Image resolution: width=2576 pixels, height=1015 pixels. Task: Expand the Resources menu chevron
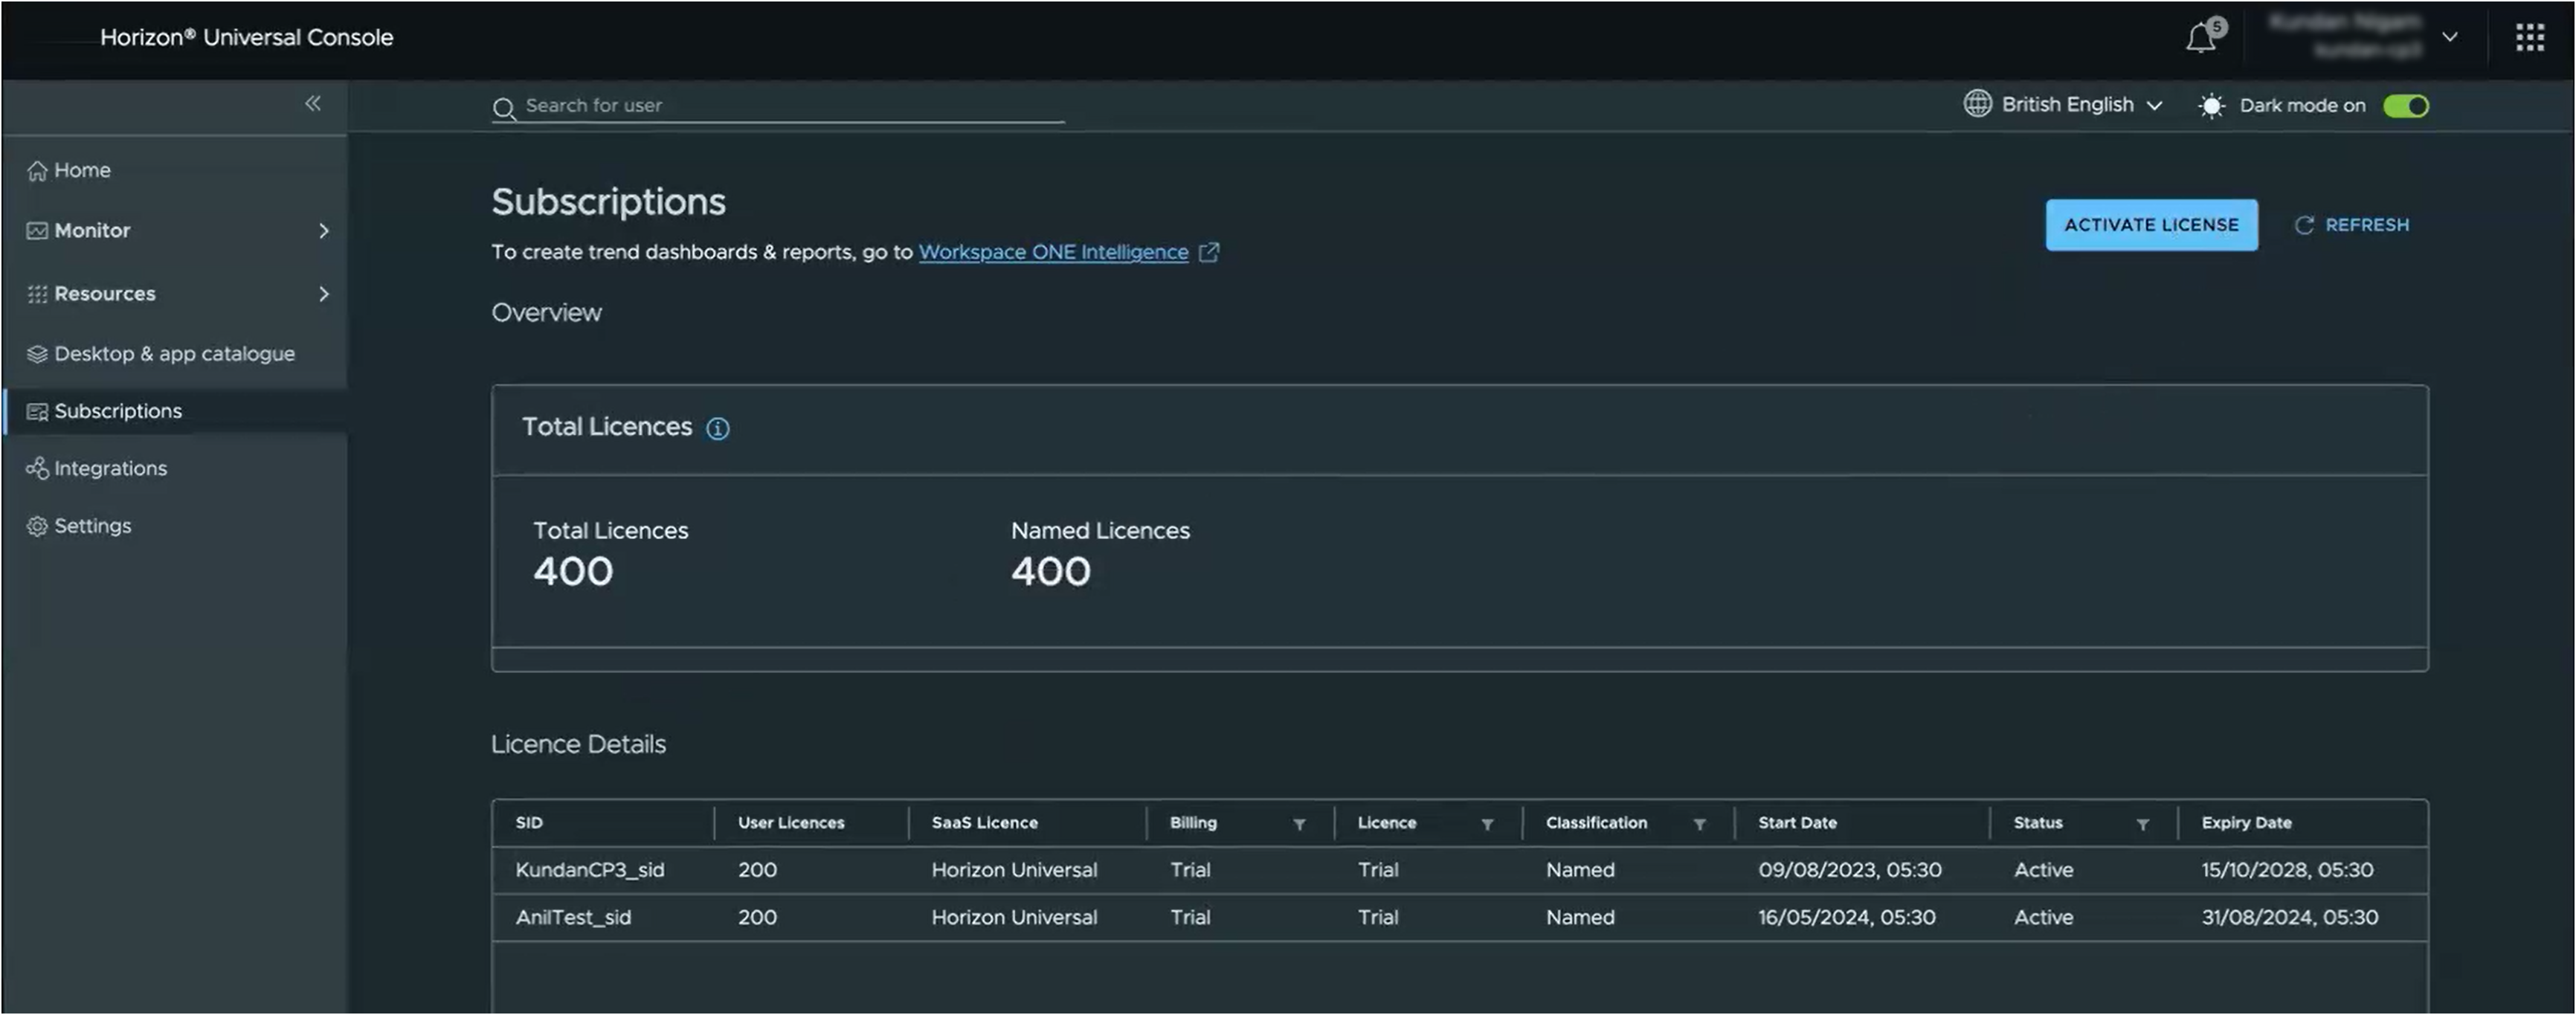pyautogui.click(x=323, y=294)
